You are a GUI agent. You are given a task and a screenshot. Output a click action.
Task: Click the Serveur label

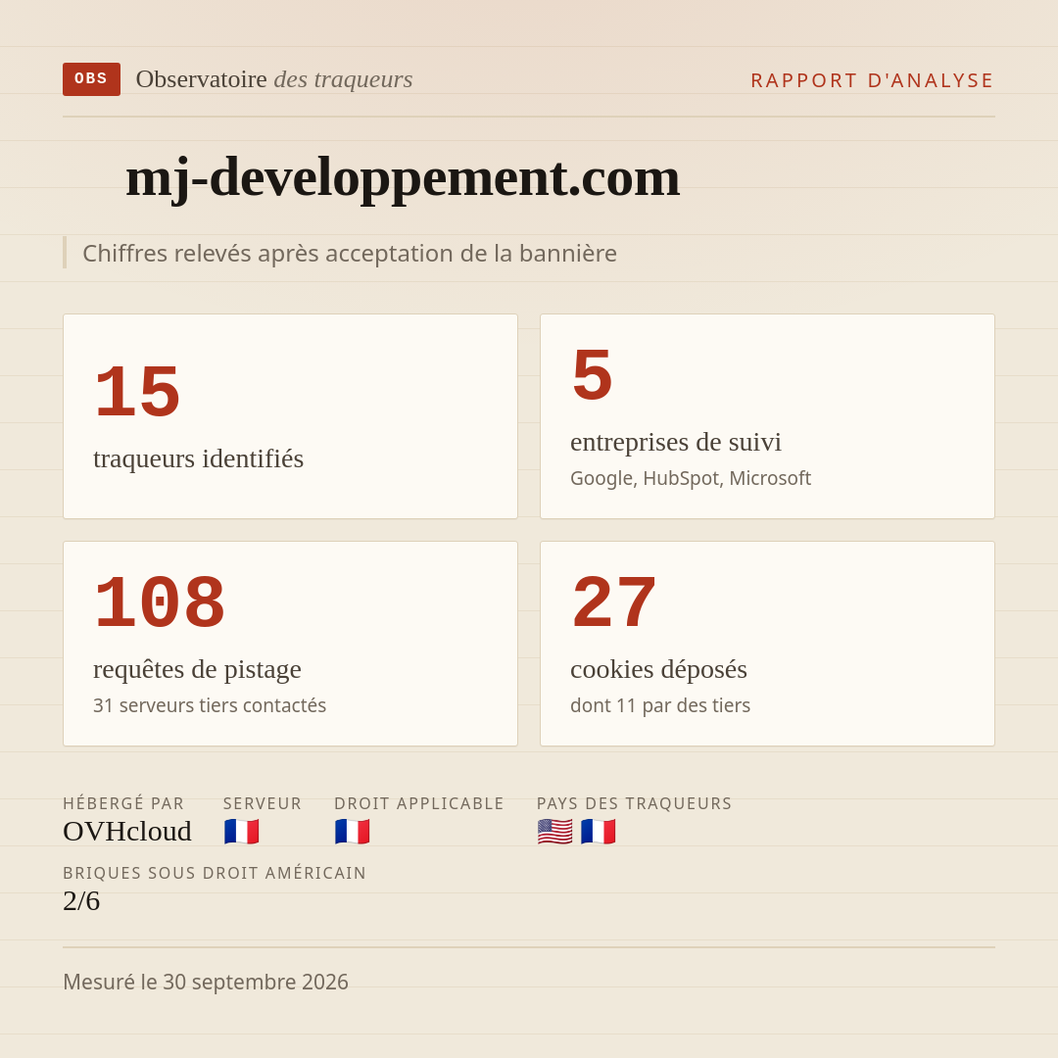(x=263, y=803)
